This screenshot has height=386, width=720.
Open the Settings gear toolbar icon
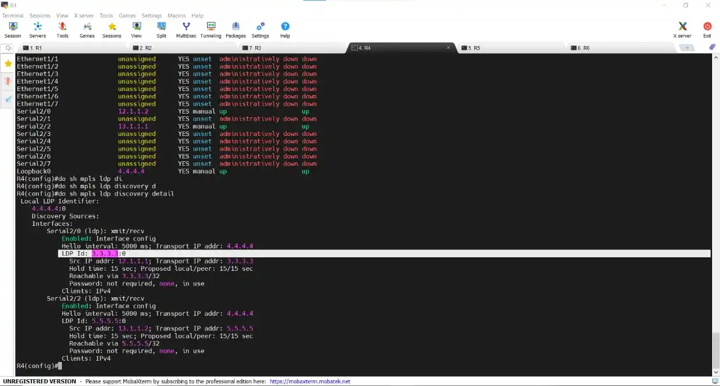260,30
